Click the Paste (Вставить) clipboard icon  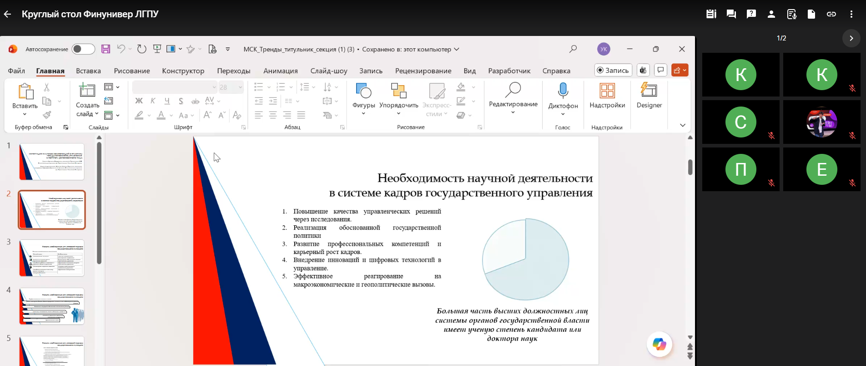25,92
